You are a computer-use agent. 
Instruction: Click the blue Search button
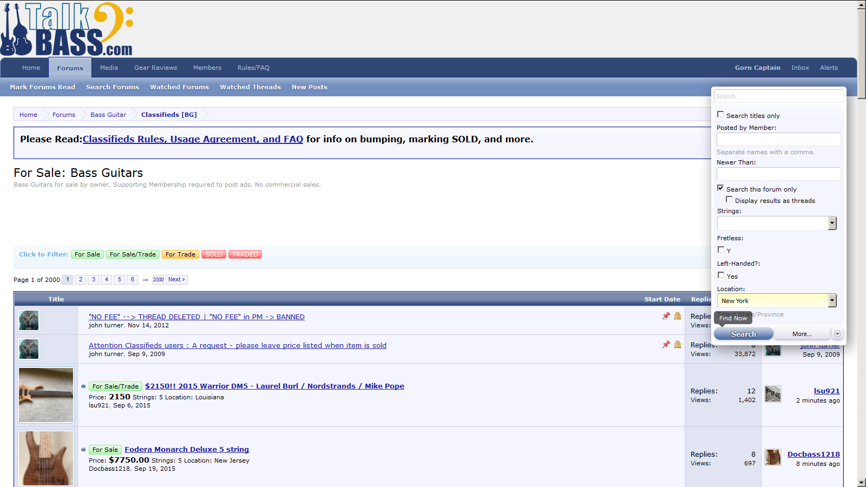pyautogui.click(x=744, y=334)
